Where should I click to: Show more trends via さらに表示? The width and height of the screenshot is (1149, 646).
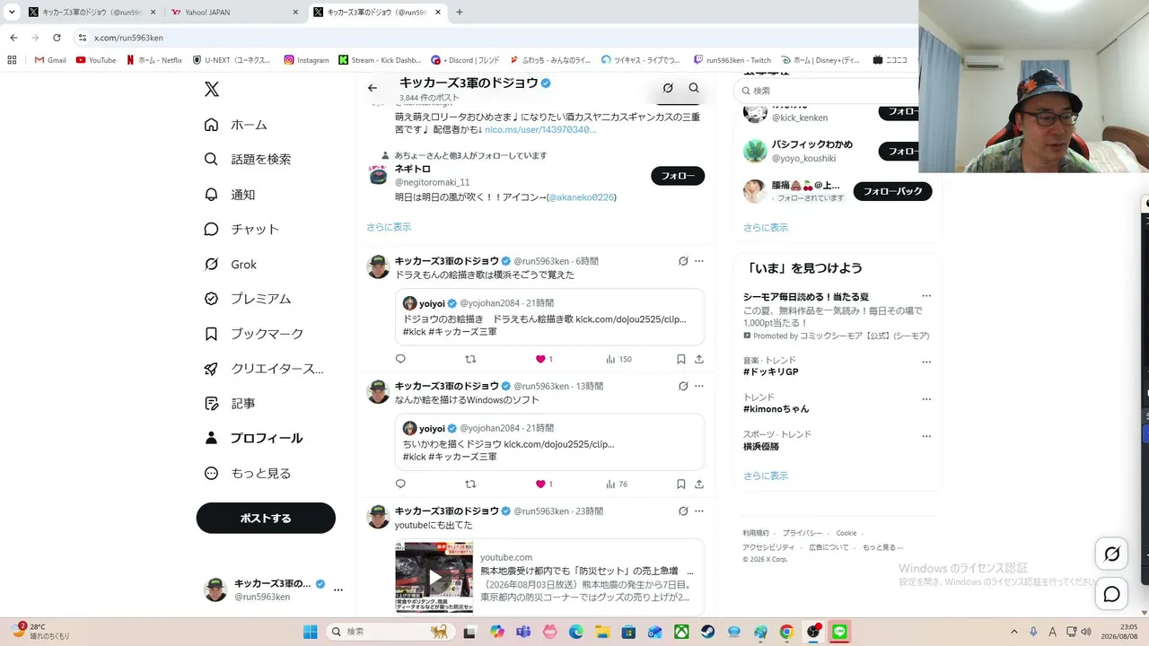[x=766, y=476]
